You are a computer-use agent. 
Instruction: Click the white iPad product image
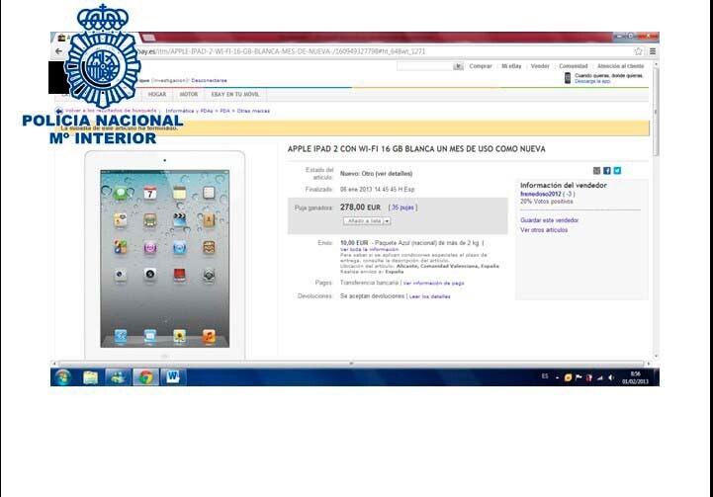pyautogui.click(x=164, y=254)
